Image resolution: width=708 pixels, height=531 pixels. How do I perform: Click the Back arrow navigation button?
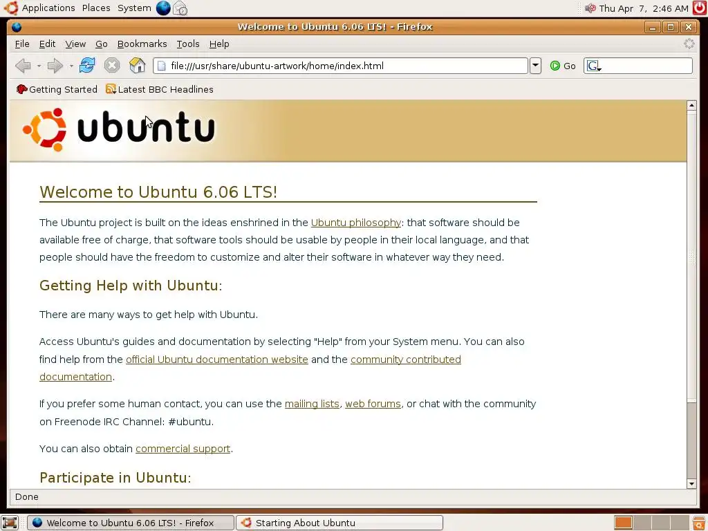(x=23, y=66)
